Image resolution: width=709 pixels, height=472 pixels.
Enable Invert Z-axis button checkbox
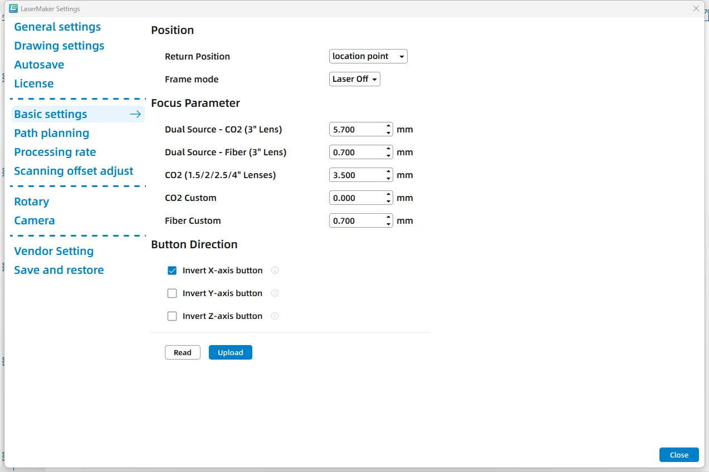click(172, 316)
